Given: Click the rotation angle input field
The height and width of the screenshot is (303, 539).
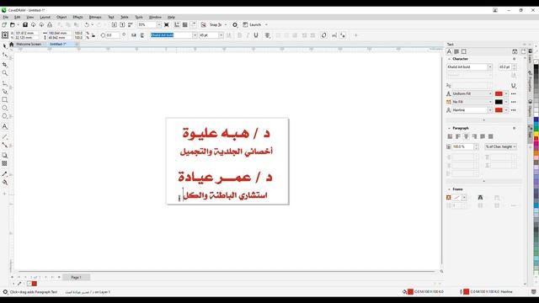Looking at the screenshot, I should (112, 35).
